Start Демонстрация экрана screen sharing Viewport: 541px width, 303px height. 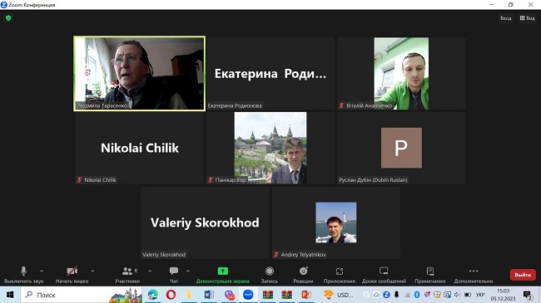tap(222, 275)
